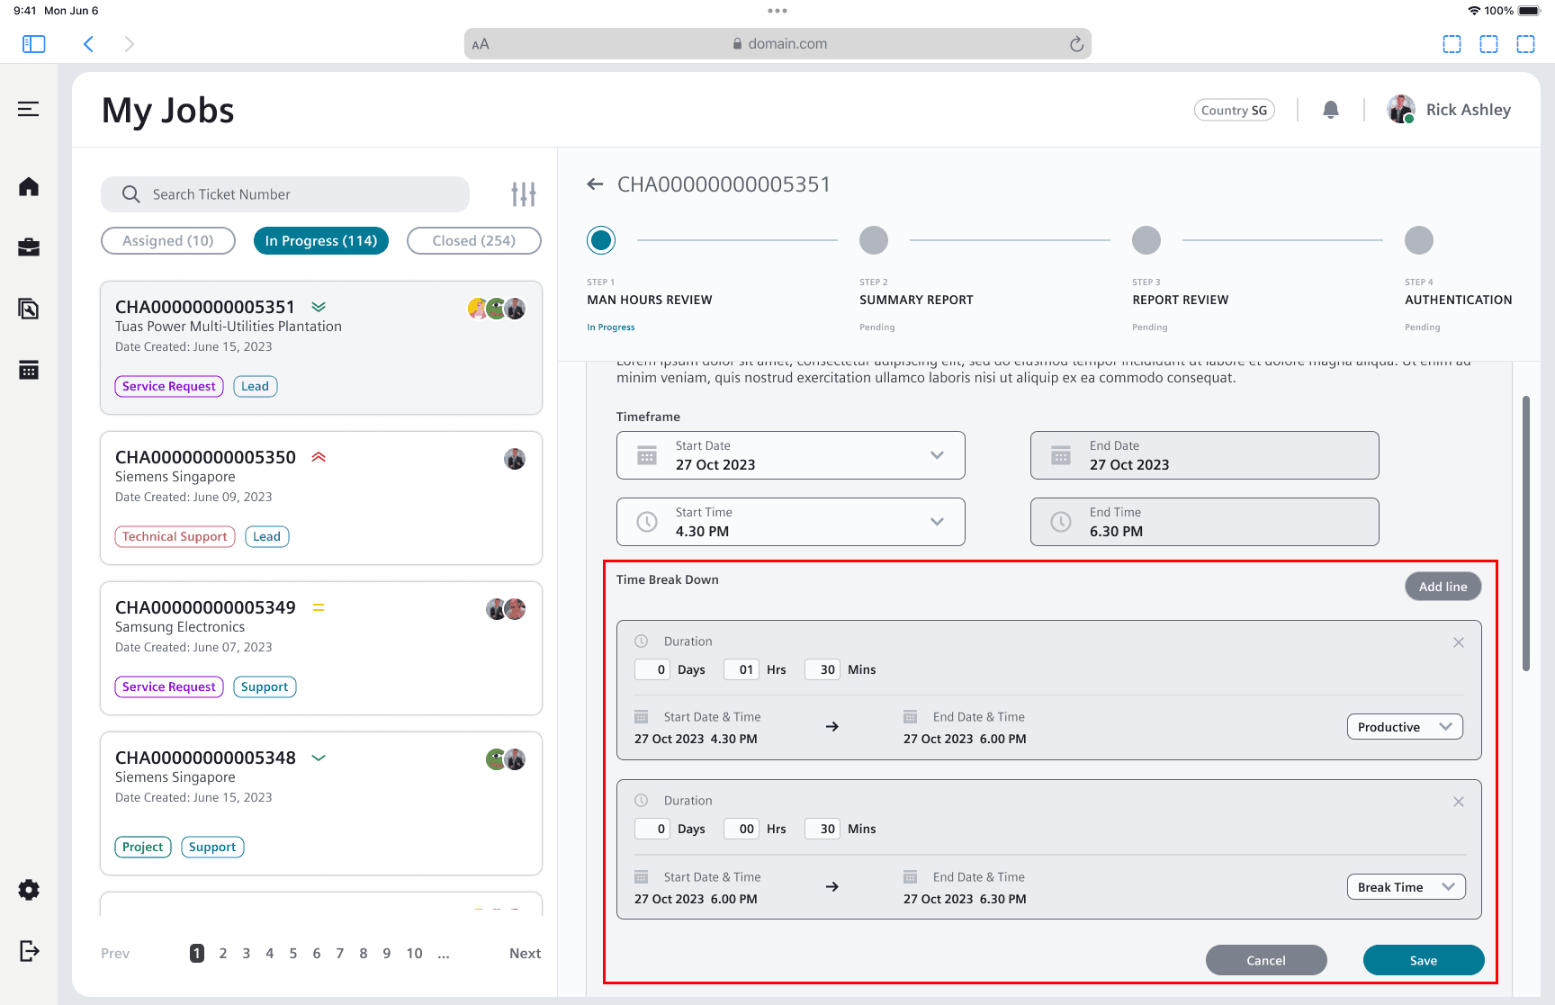
Task: Click the Cancel button
Action: tap(1266, 960)
